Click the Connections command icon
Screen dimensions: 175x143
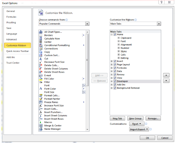41,49
